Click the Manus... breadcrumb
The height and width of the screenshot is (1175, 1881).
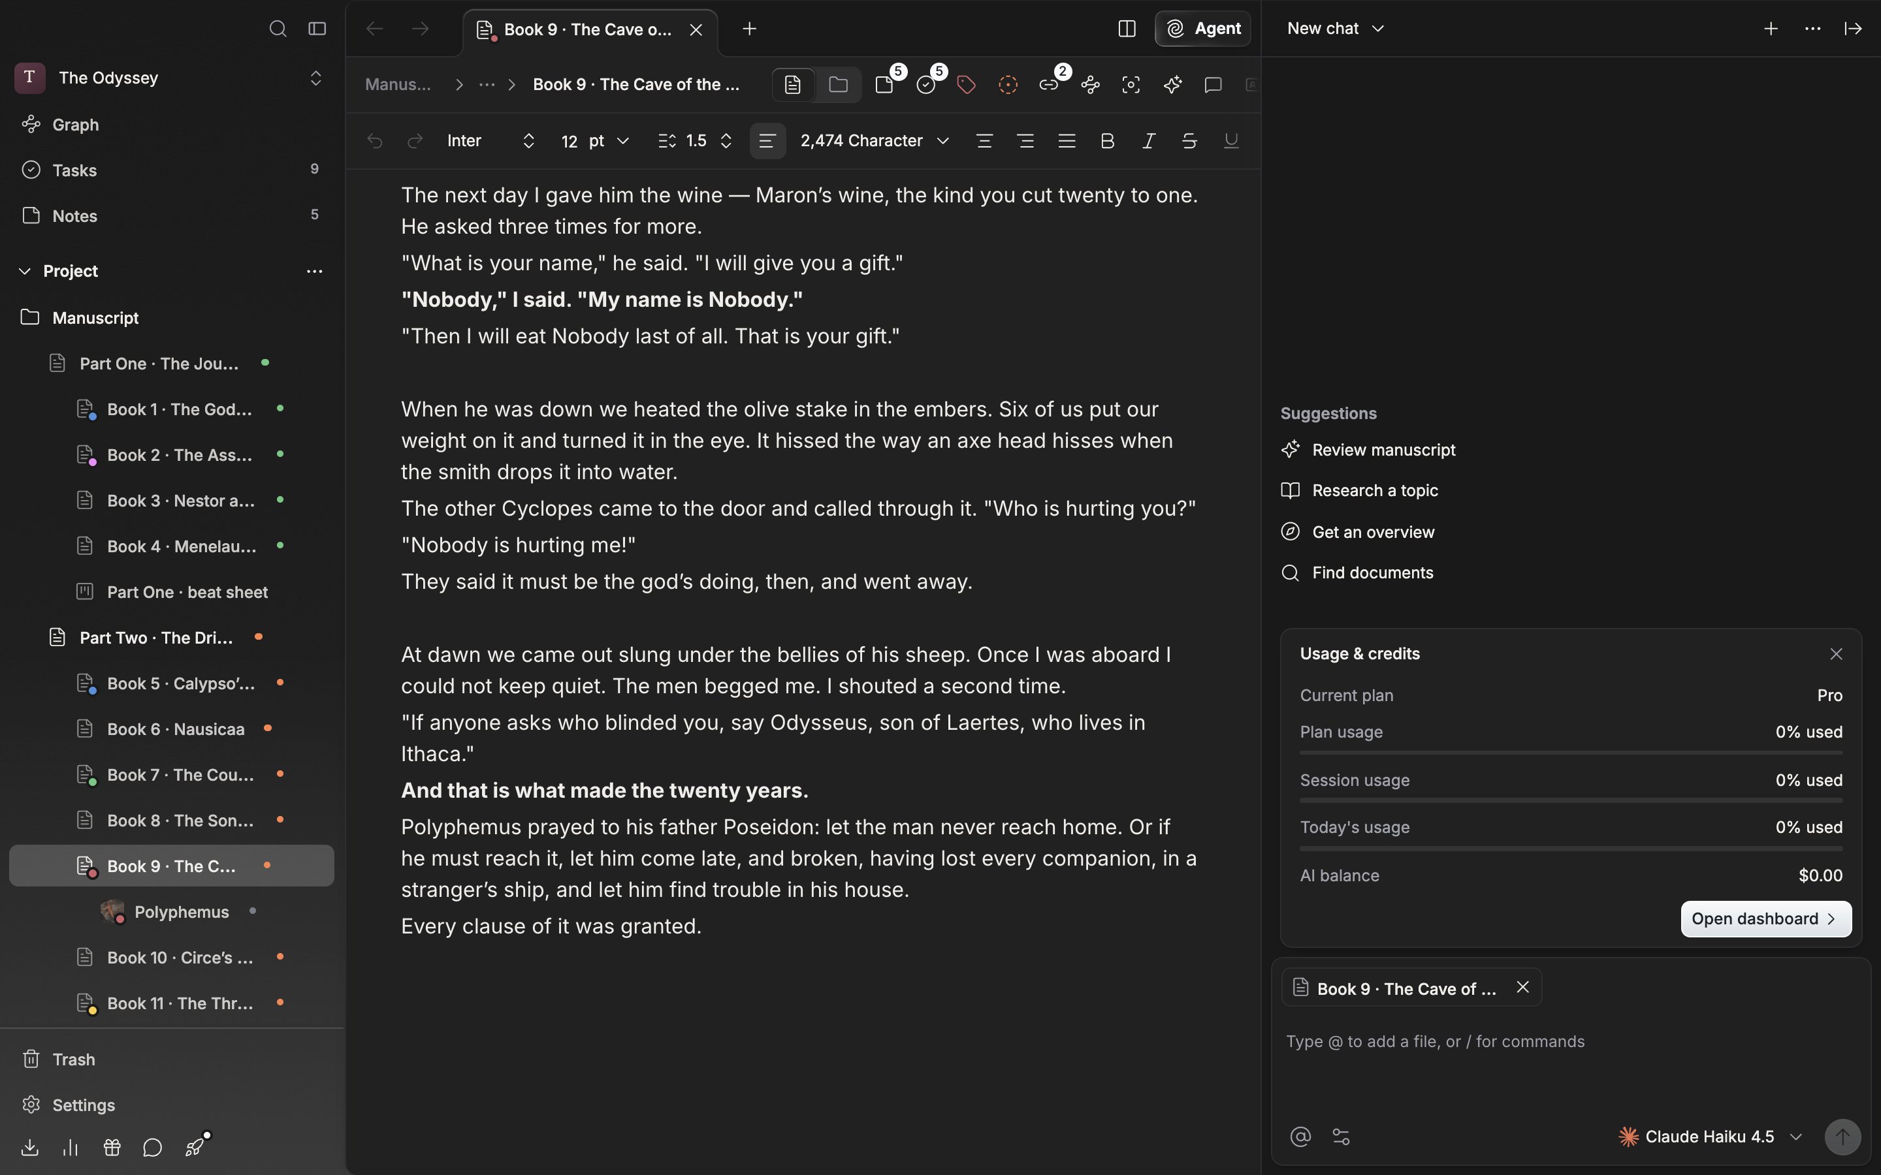click(x=398, y=85)
